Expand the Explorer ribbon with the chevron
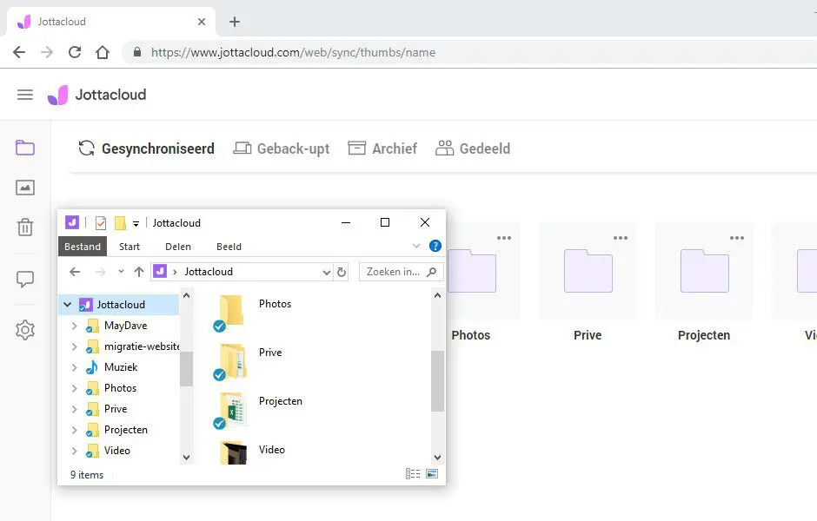This screenshot has width=817, height=521. pyautogui.click(x=415, y=246)
